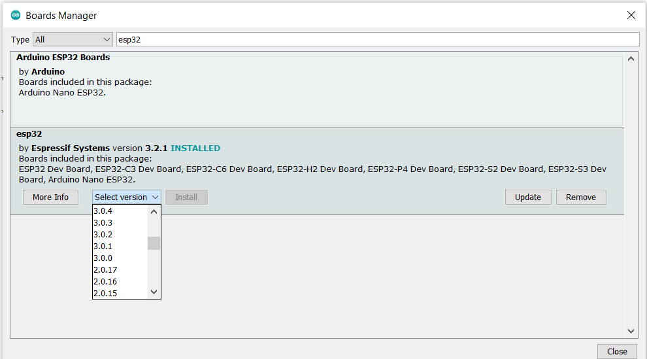Select the Arduino ESP32 Boards entry title
This screenshot has height=359, width=647.
[x=63, y=58]
